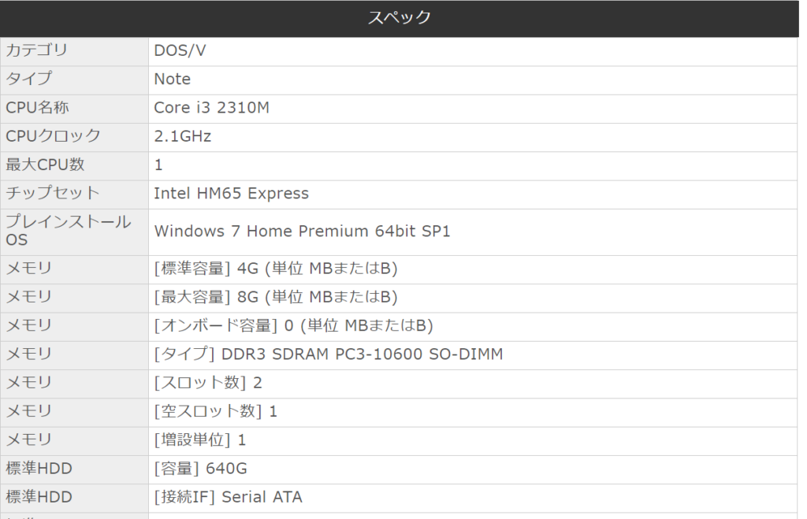Click the [スロット数] 2 value
The width and height of the screenshot is (807, 519).
click(x=208, y=384)
